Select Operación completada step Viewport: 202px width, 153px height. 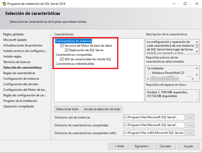19,106
